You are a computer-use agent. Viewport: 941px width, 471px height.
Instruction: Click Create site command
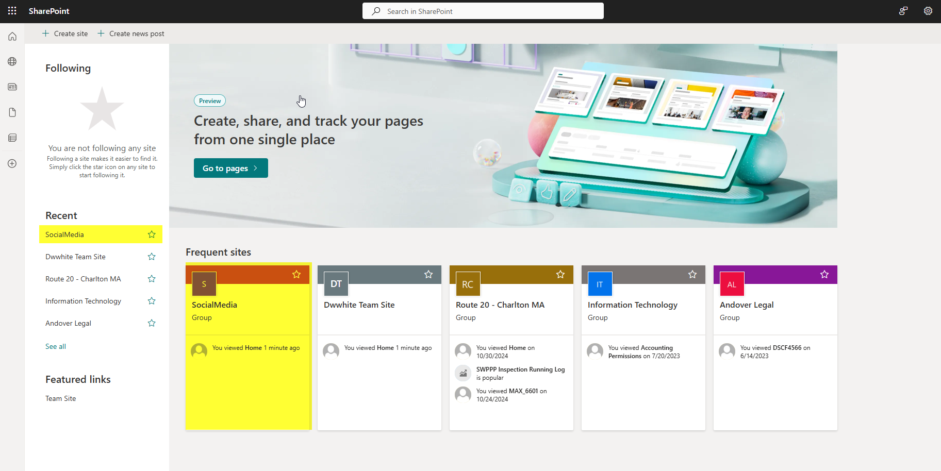64,33
